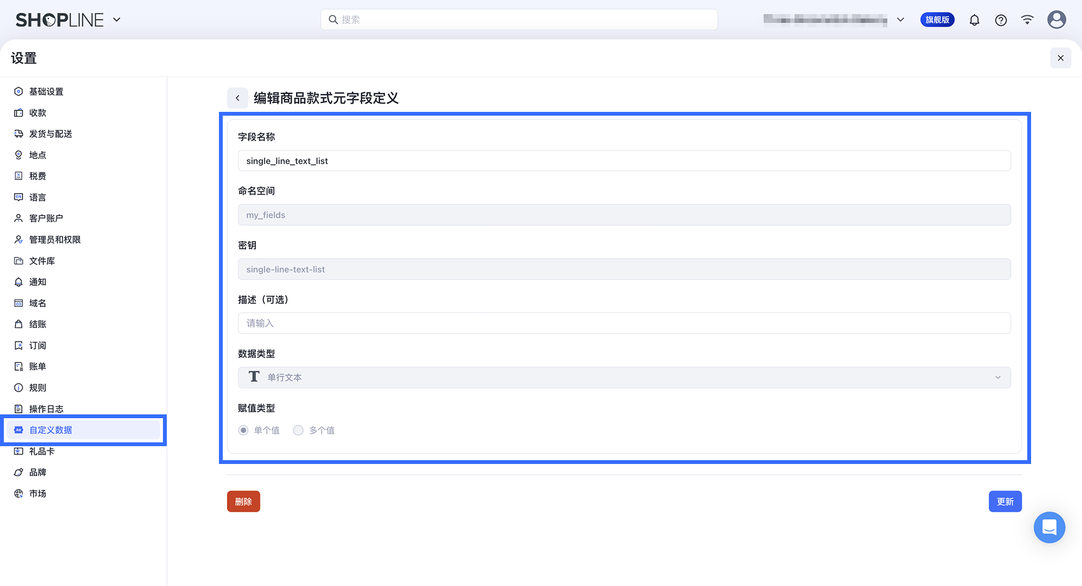Select the 多个值 radio button
Image resolution: width=1082 pixels, height=586 pixels.
(x=298, y=430)
